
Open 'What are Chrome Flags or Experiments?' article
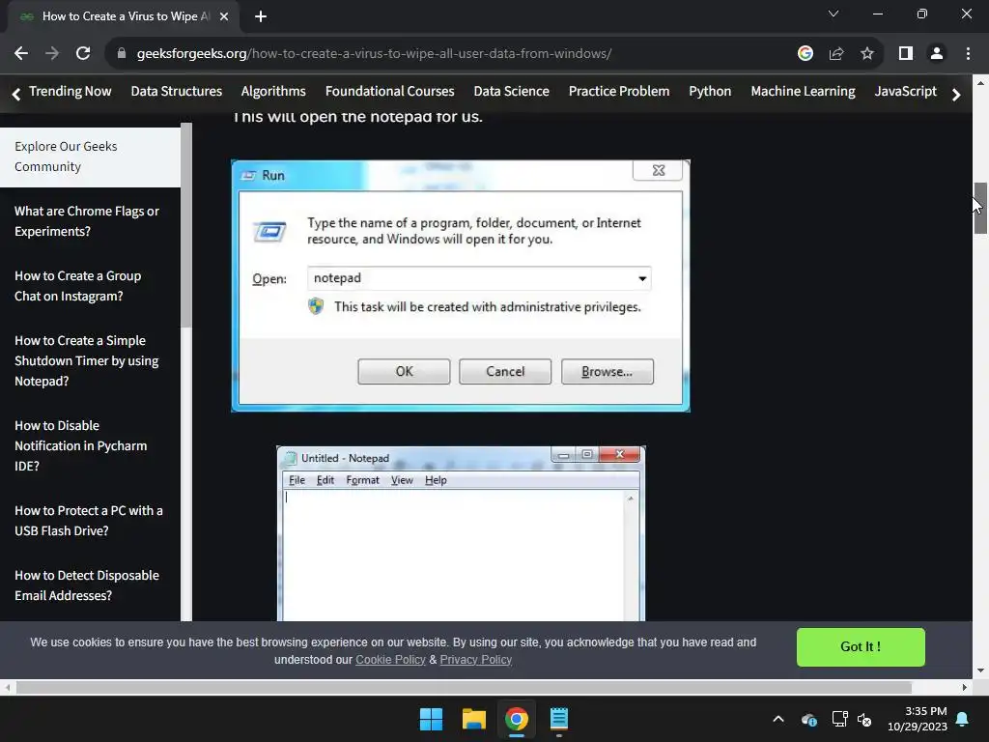pos(87,221)
